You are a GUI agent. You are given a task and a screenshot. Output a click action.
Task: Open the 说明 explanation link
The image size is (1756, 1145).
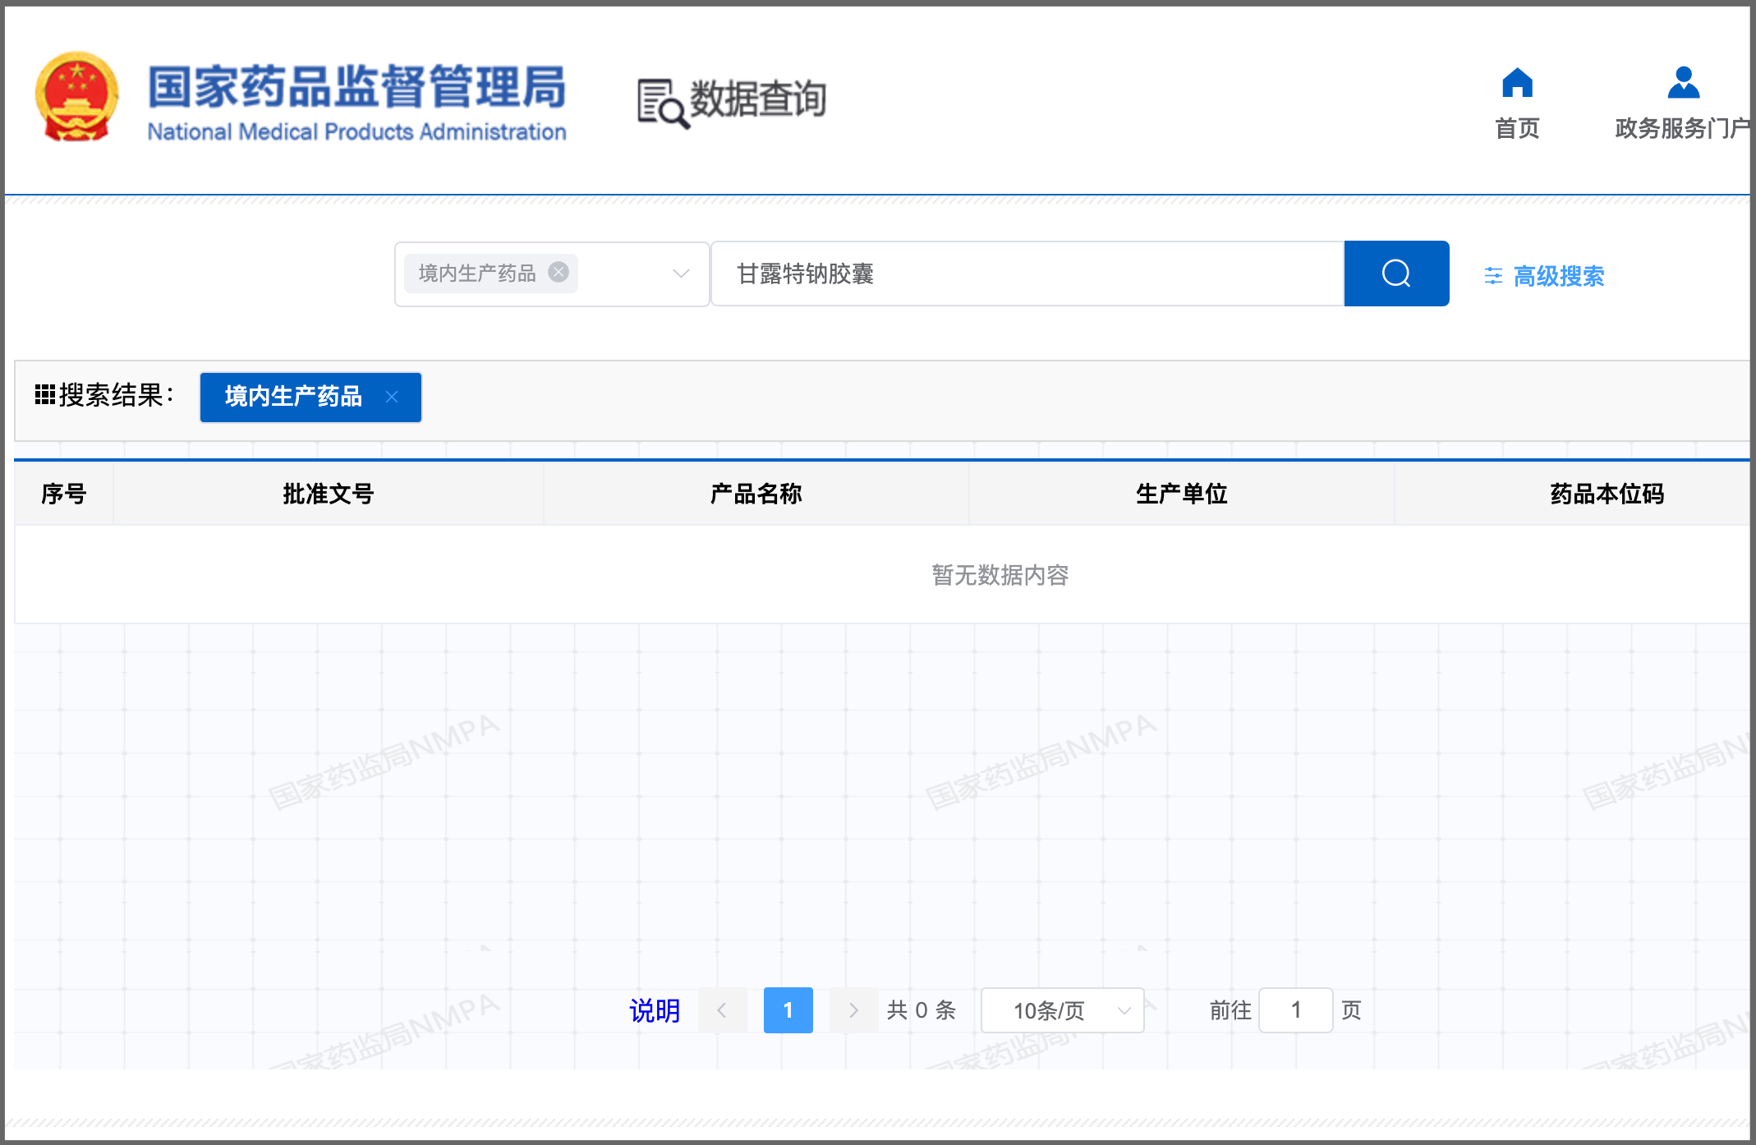click(655, 1010)
